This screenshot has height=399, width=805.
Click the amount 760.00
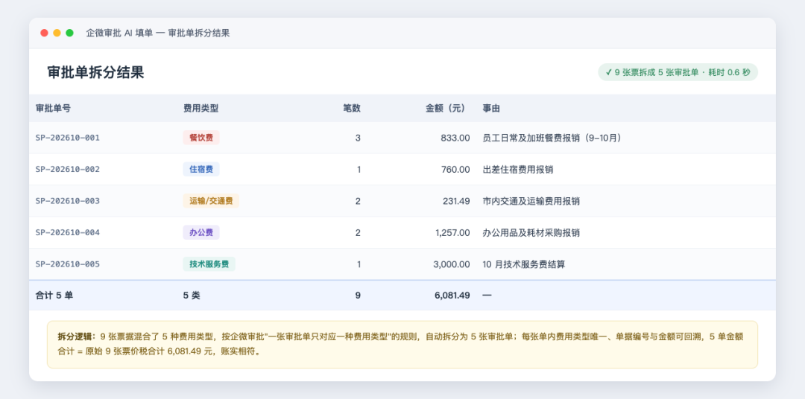coord(455,169)
